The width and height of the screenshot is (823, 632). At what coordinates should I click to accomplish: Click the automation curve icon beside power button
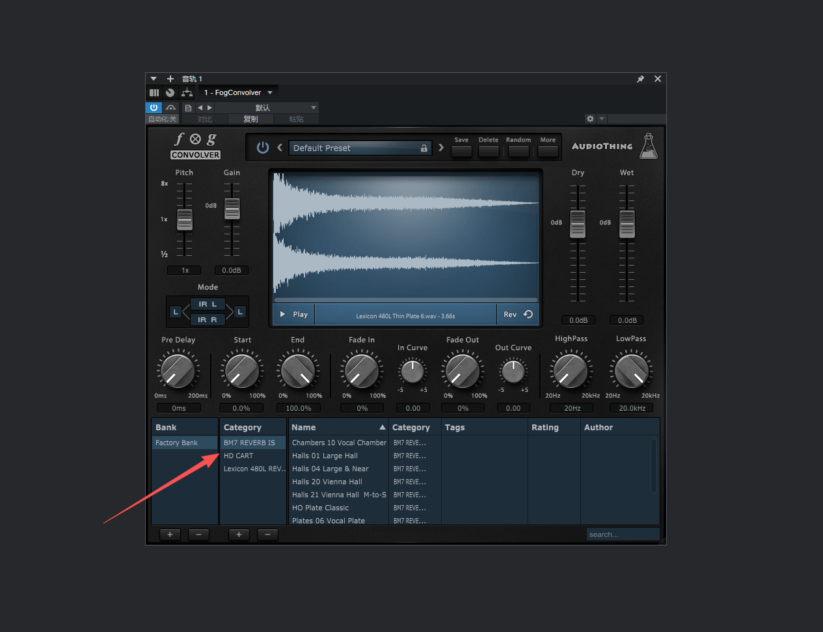click(x=170, y=107)
